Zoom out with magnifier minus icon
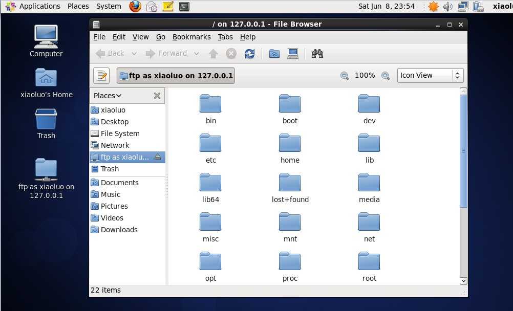This screenshot has width=513, height=311. click(x=344, y=76)
